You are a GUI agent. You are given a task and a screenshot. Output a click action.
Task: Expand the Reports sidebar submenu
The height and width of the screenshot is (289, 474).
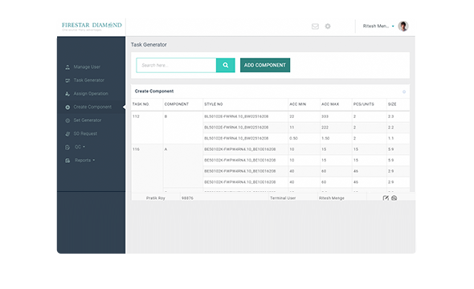(x=84, y=160)
